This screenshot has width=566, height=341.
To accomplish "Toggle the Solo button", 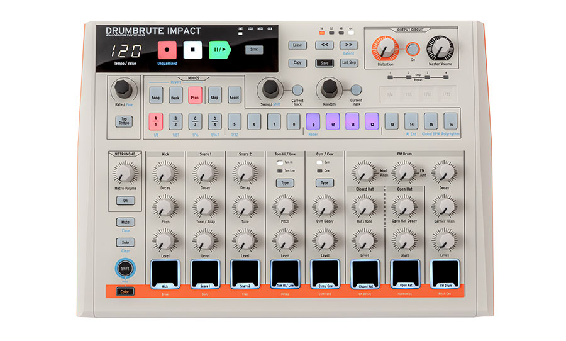I will [x=125, y=242].
